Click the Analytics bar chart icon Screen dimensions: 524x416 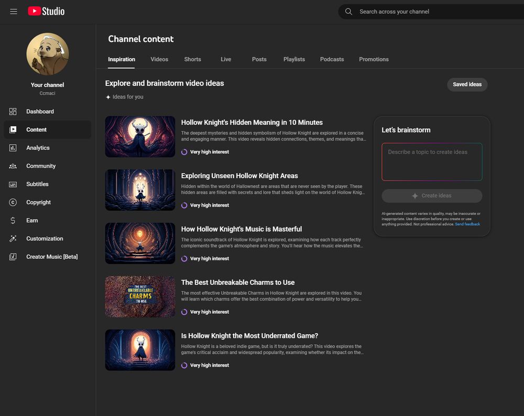tap(13, 148)
